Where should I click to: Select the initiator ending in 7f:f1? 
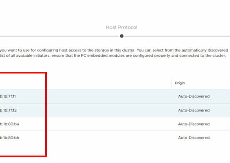pos(8,97)
